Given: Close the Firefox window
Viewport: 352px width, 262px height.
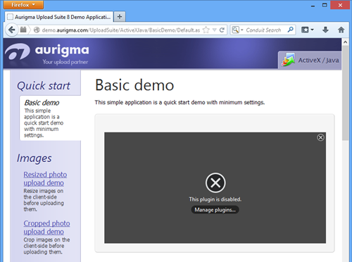Looking at the screenshot, I should pos(340,5).
